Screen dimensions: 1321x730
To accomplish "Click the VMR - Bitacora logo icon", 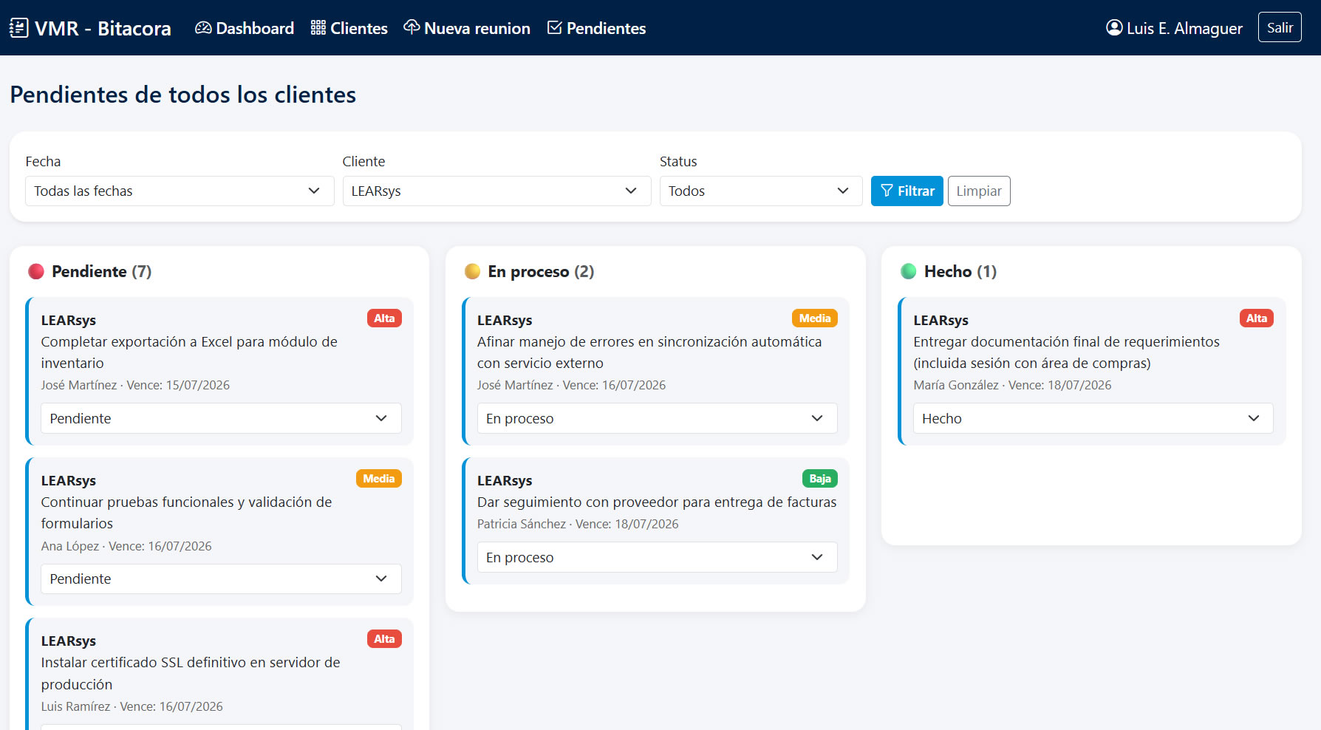I will click(x=18, y=28).
